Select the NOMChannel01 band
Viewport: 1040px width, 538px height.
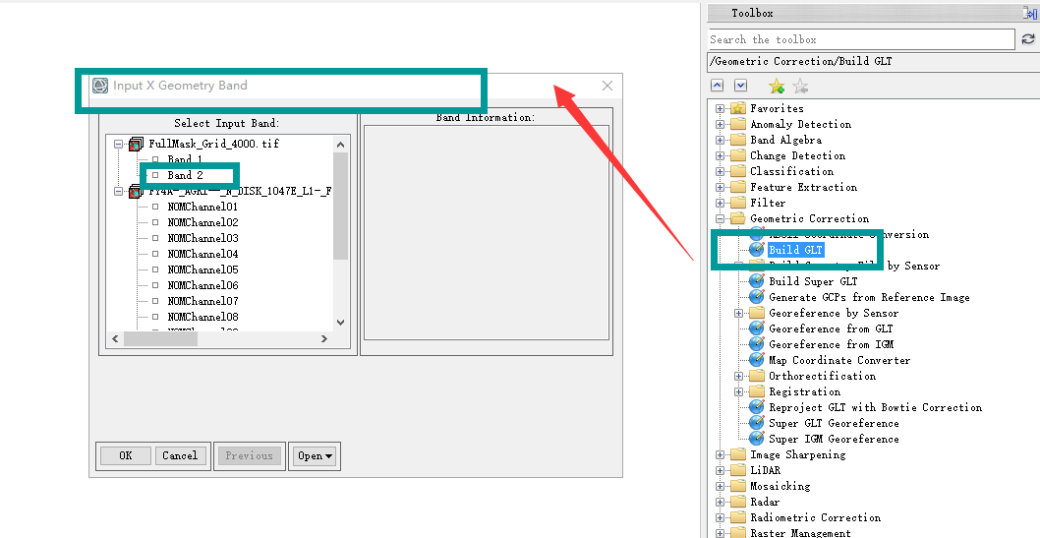coord(202,207)
